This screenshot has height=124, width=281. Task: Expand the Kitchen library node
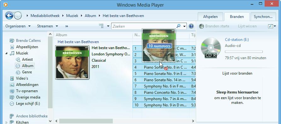click(6, 122)
